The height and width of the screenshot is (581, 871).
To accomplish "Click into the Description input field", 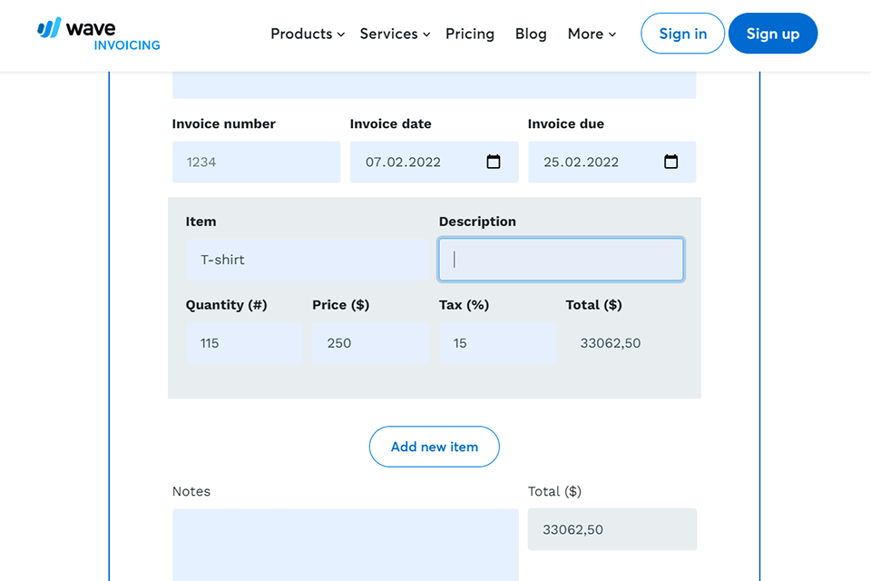I will pyautogui.click(x=561, y=260).
